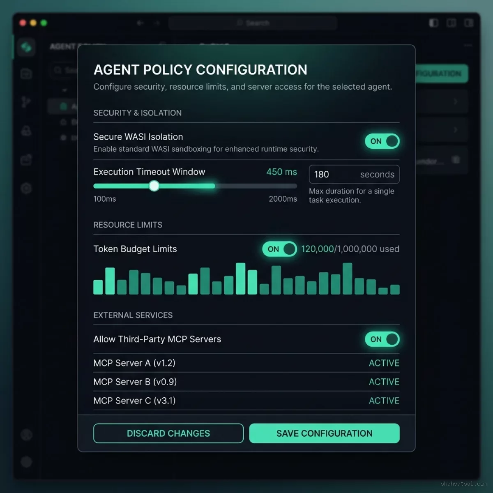The height and width of the screenshot is (493, 493).
Task: Select the MCP Server A (v1.2) row
Action: (x=246, y=363)
